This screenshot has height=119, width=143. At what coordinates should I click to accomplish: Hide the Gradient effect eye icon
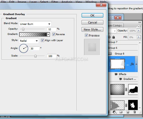[120, 79]
